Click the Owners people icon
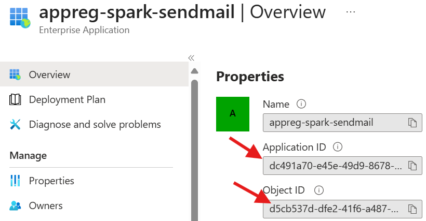Viewport: 426px width, 221px height. [x=15, y=206]
